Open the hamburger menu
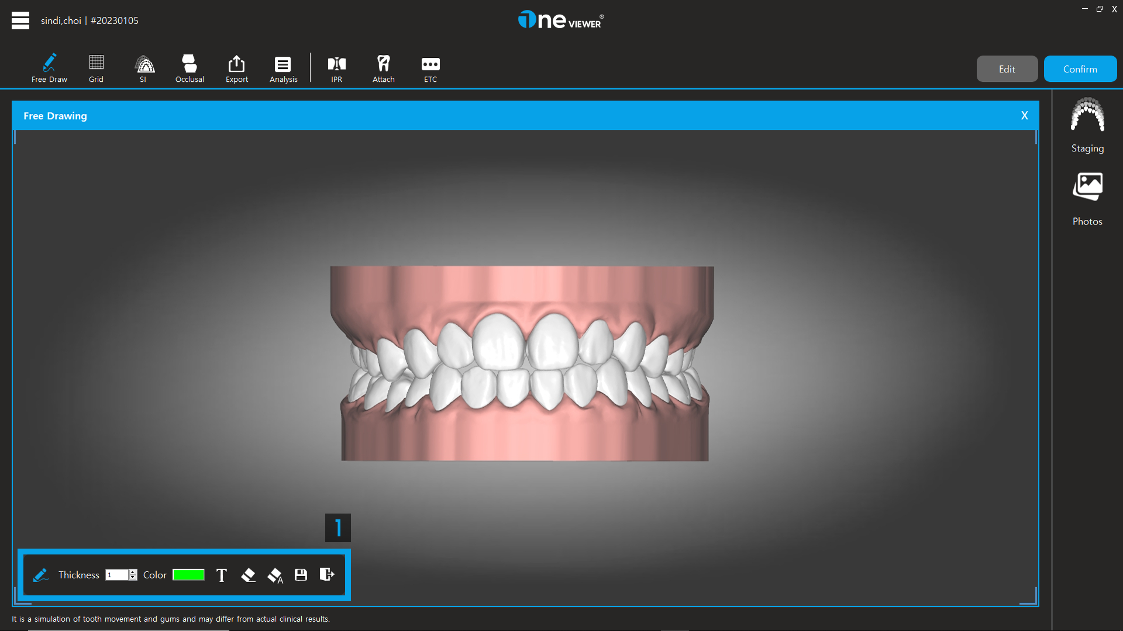 coord(20,20)
